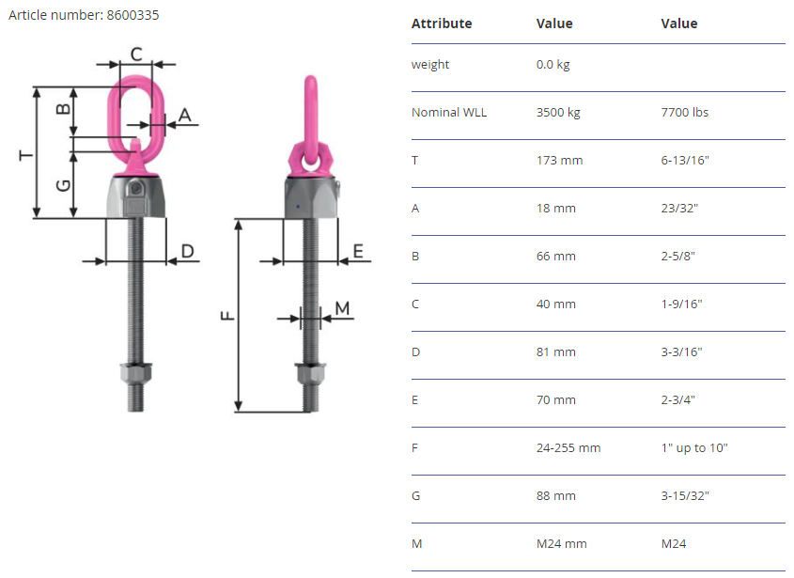Click the dimension label F on the drawing

(227, 316)
